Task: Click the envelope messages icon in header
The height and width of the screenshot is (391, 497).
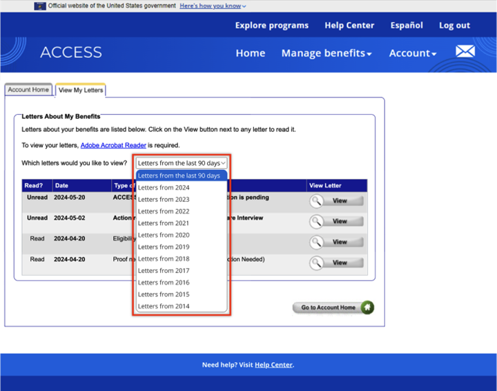Action: (x=465, y=52)
